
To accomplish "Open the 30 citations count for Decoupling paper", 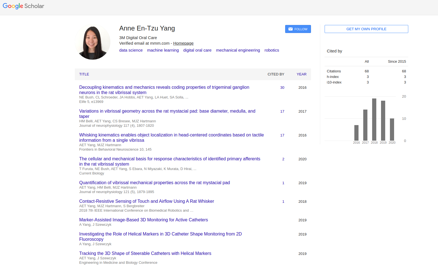I will [x=282, y=88].
